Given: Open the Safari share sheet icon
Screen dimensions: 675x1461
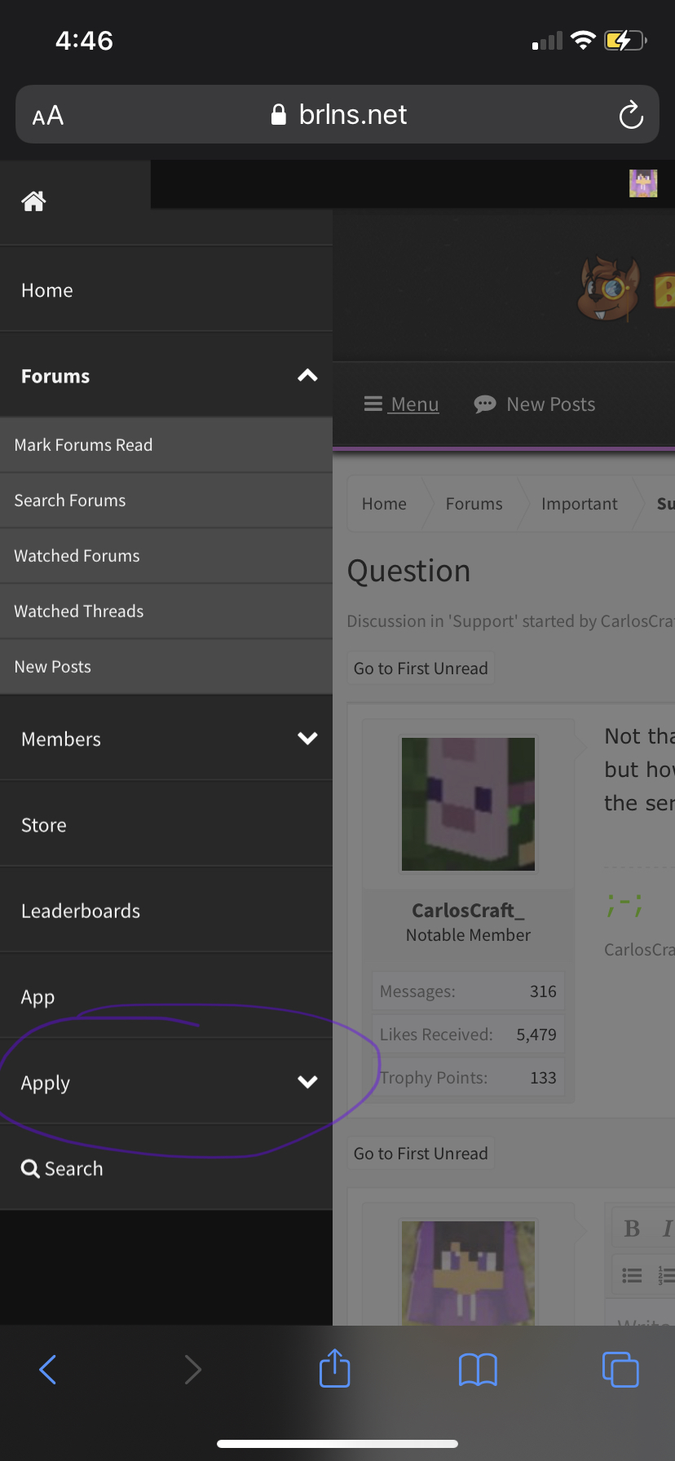Looking at the screenshot, I should point(335,1368).
